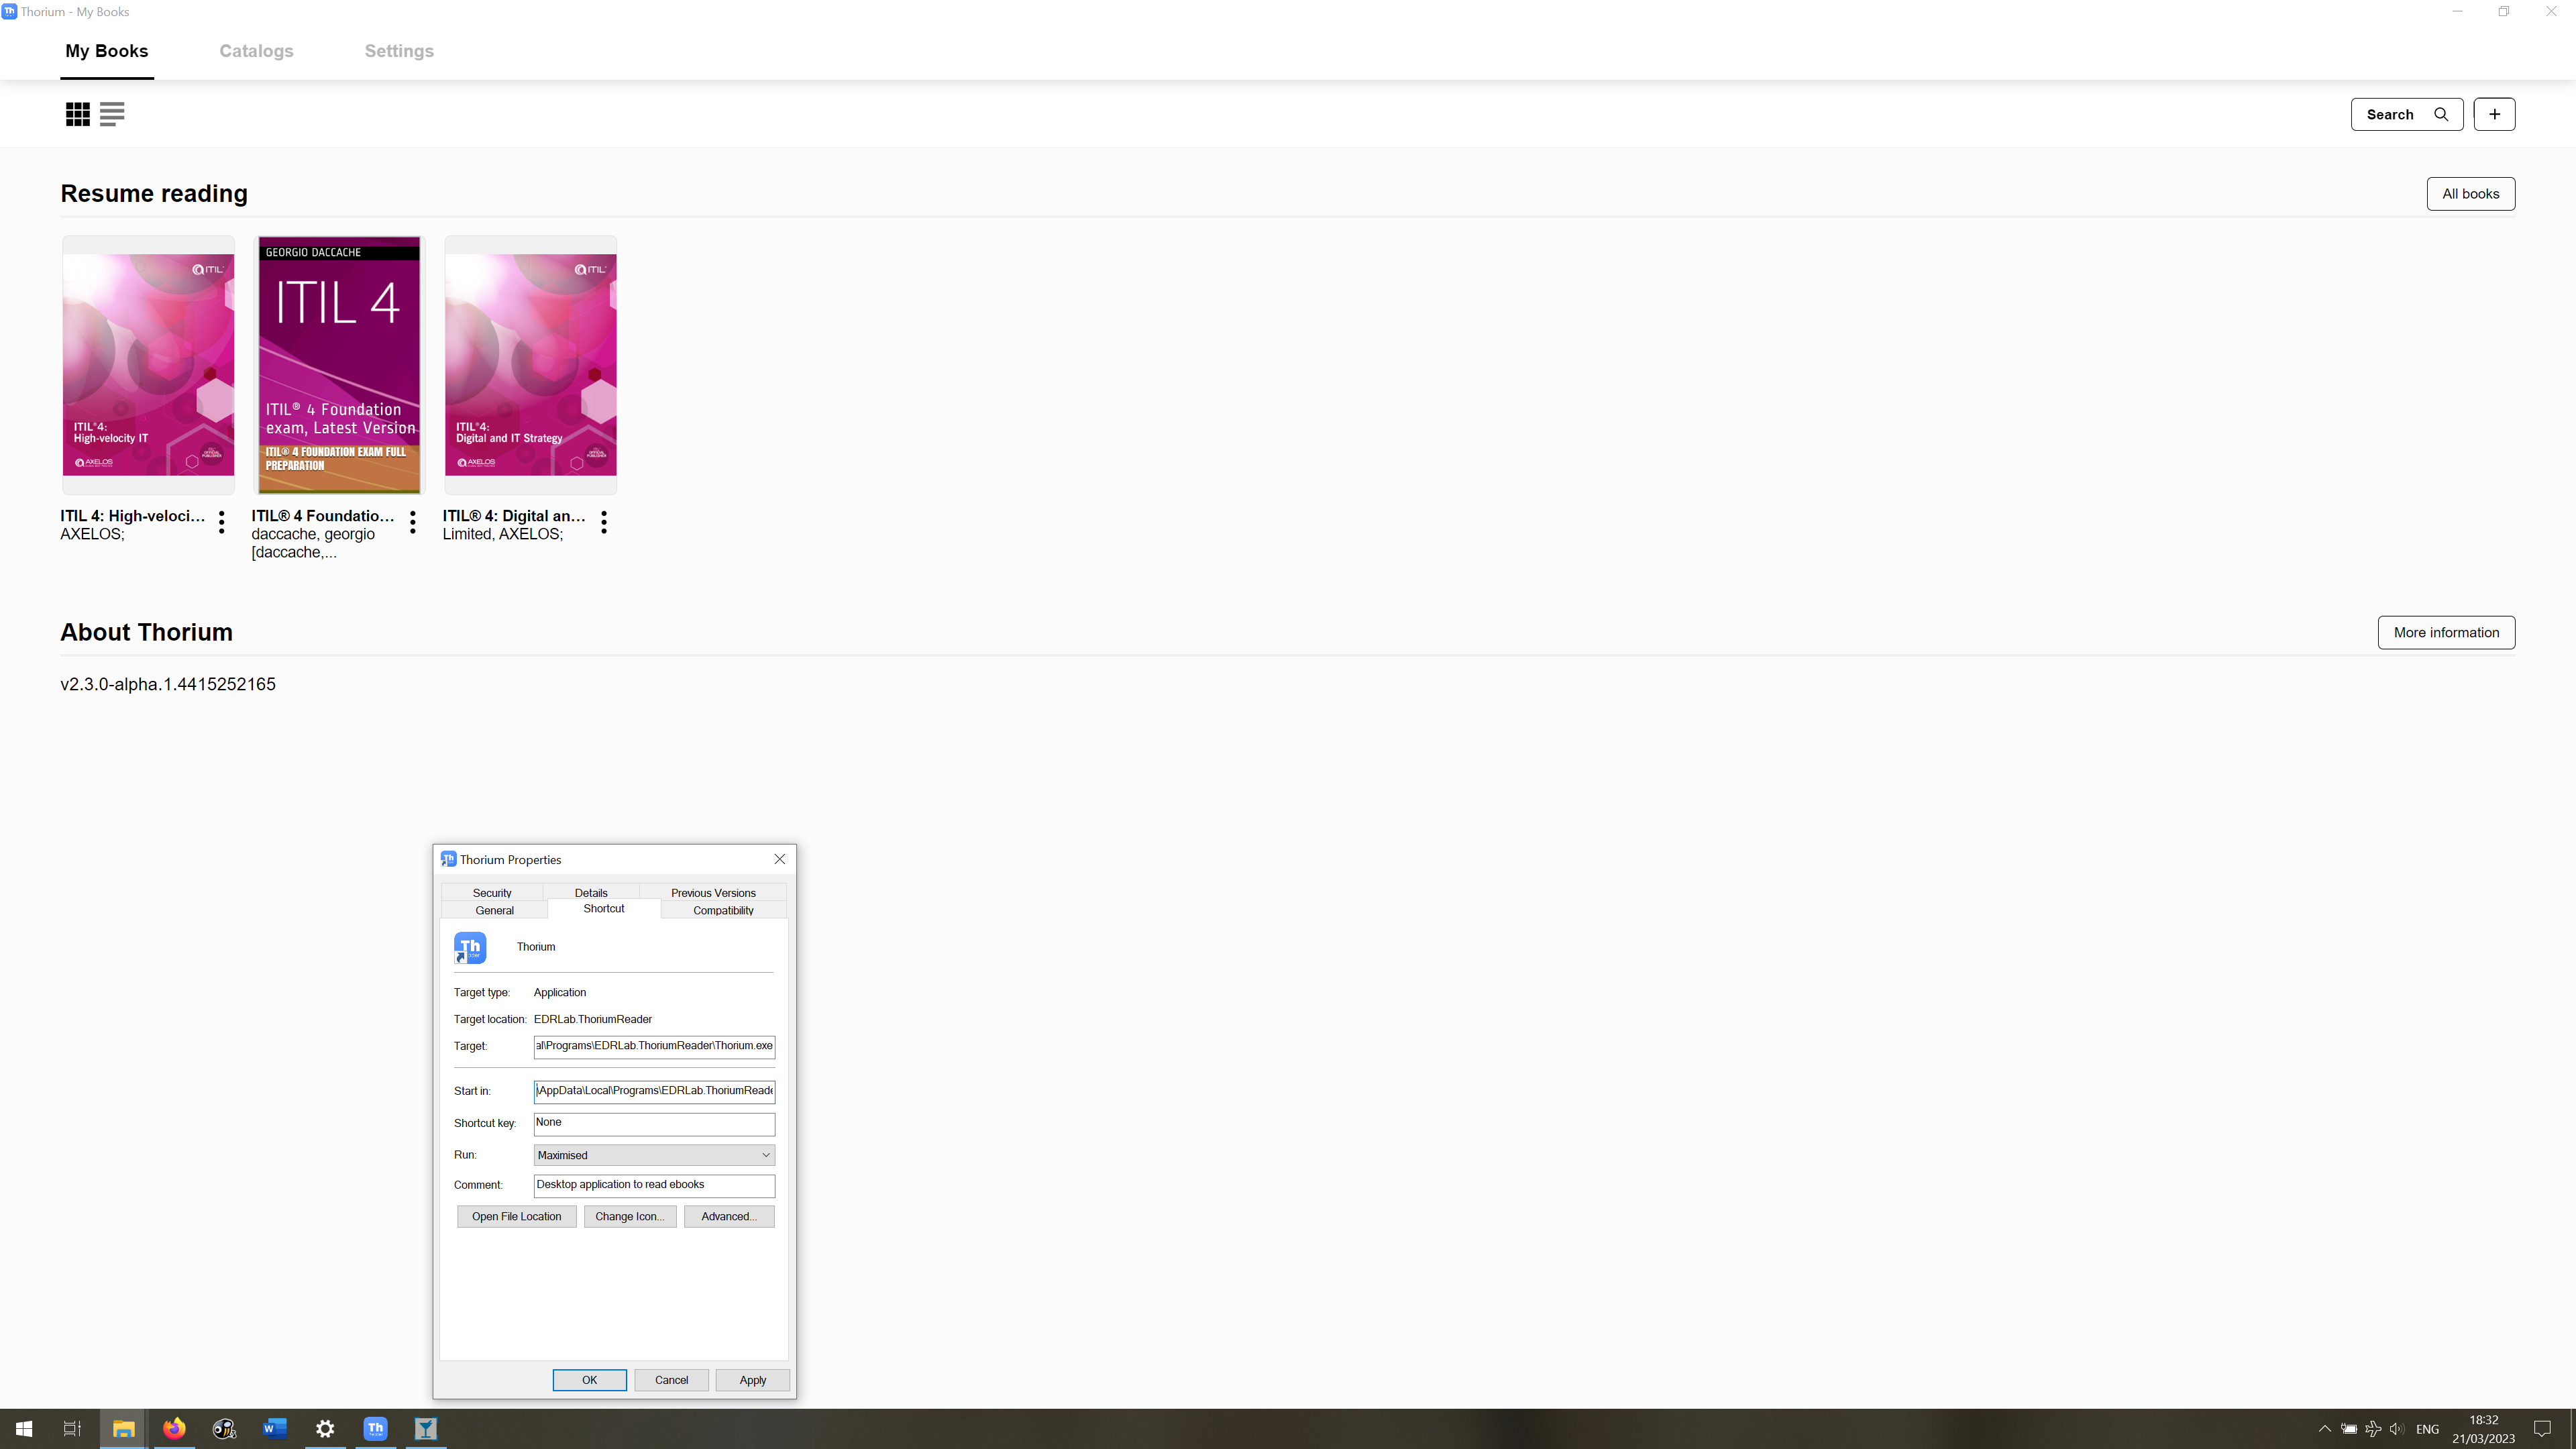Click the Thorium taskbar icon

[375, 1428]
